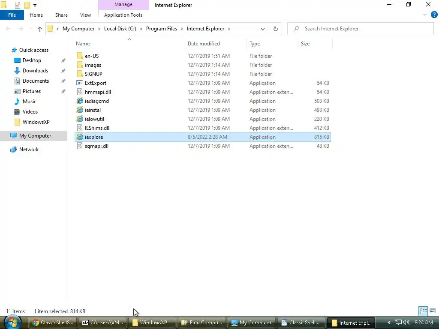Open Desktop in the navigation pane
Viewport: 439px width, 329px height.
click(32, 60)
